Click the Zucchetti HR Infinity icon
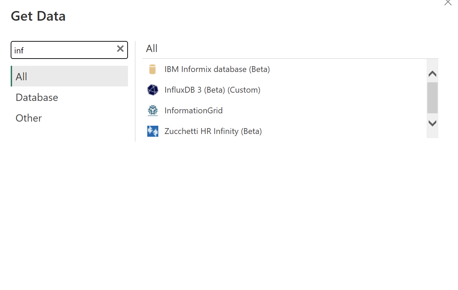Screen dimensions: 458x290 point(152,131)
